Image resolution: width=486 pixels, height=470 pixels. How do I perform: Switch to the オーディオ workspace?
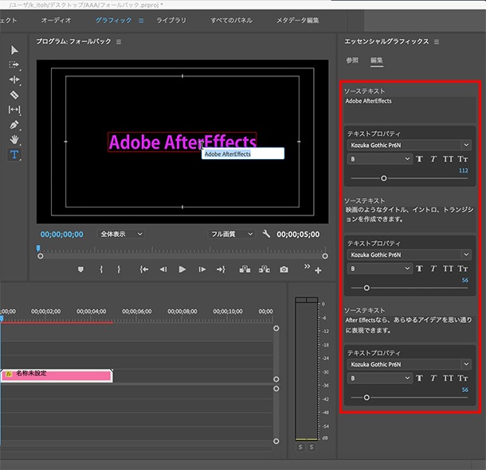(x=57, y=21)
